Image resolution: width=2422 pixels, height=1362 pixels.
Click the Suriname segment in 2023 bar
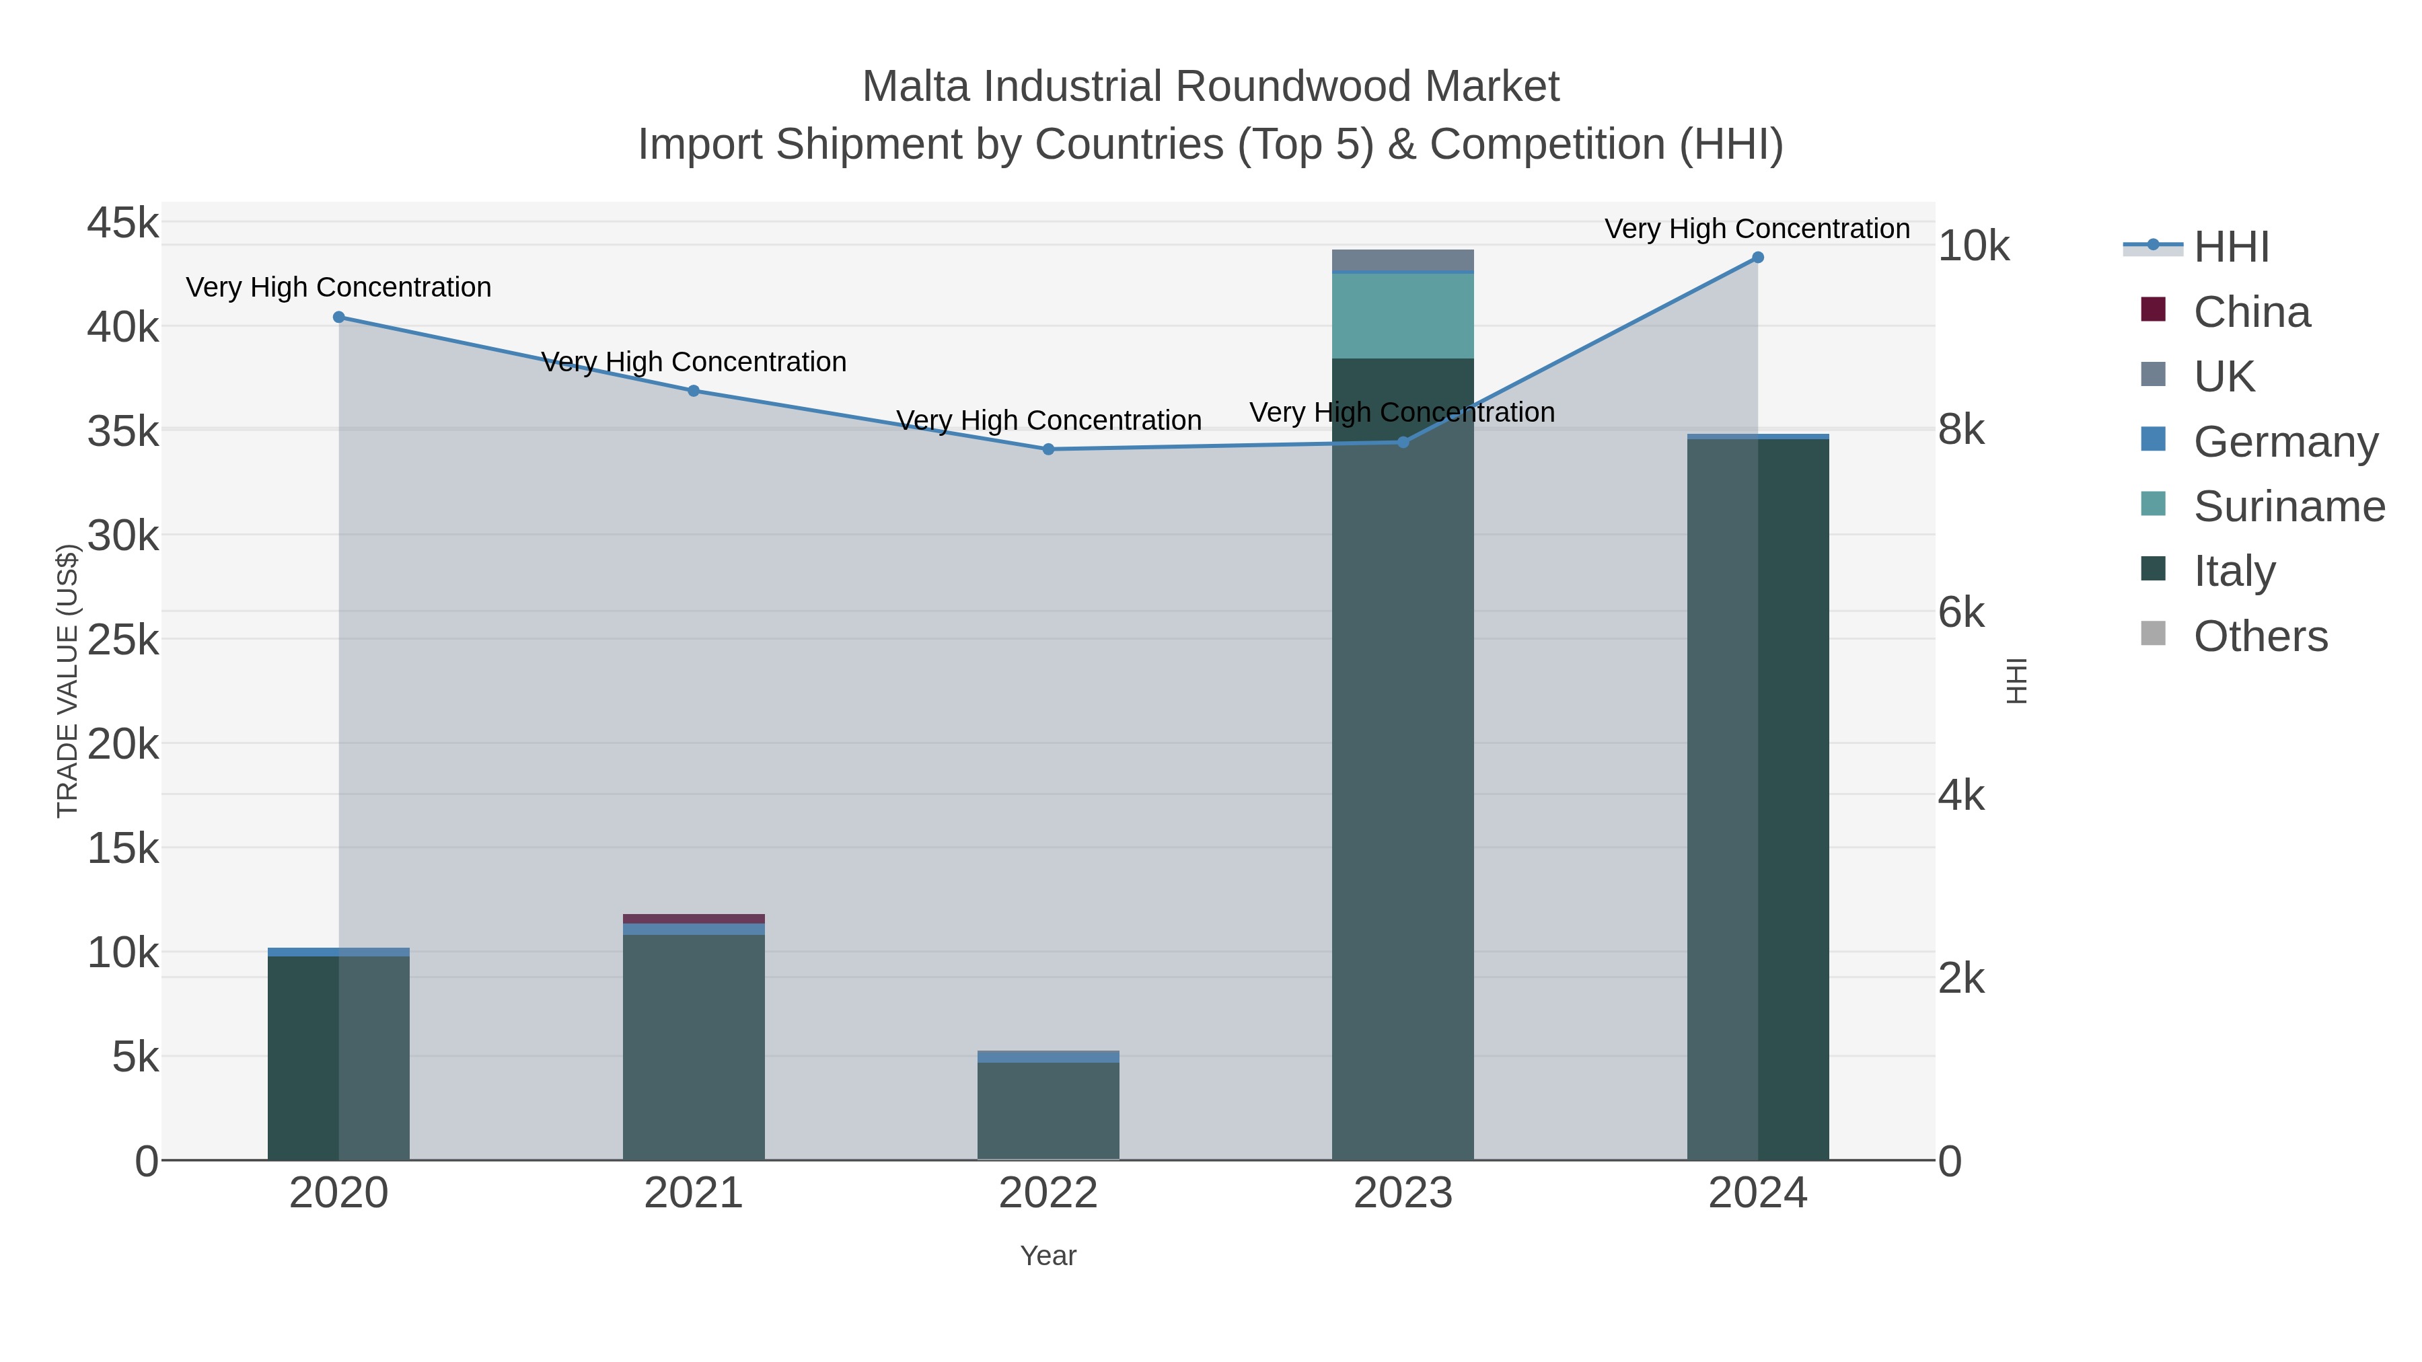tap(1403, 316)
